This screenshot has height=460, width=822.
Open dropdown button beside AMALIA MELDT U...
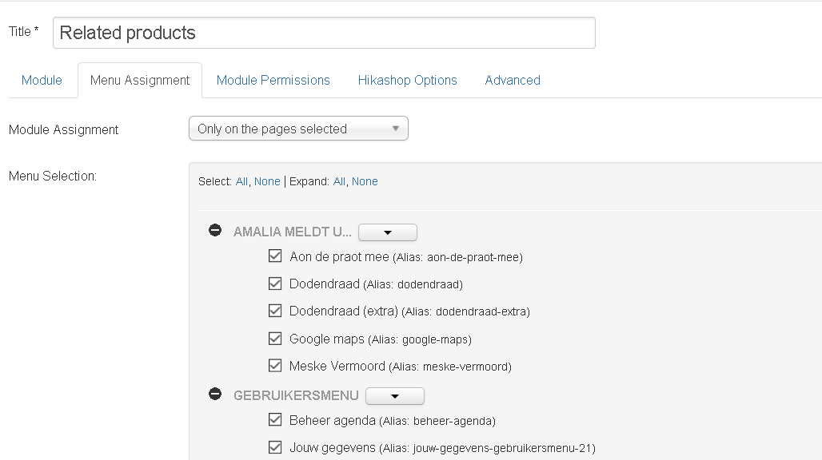tap(388, 232)
